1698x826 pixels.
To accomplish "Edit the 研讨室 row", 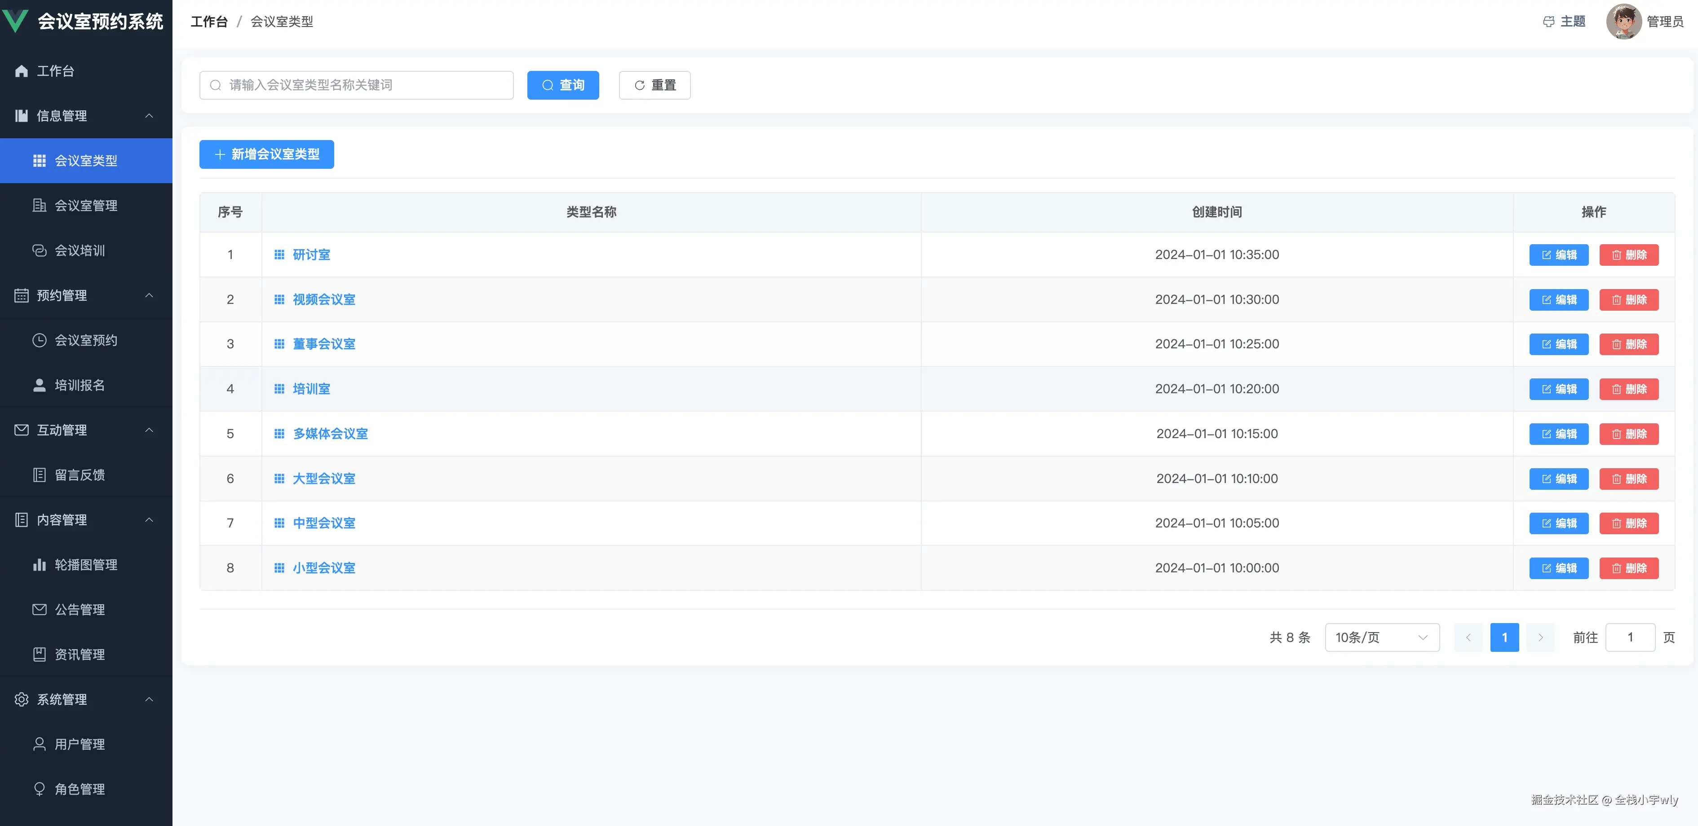I will click(1558, 255).
